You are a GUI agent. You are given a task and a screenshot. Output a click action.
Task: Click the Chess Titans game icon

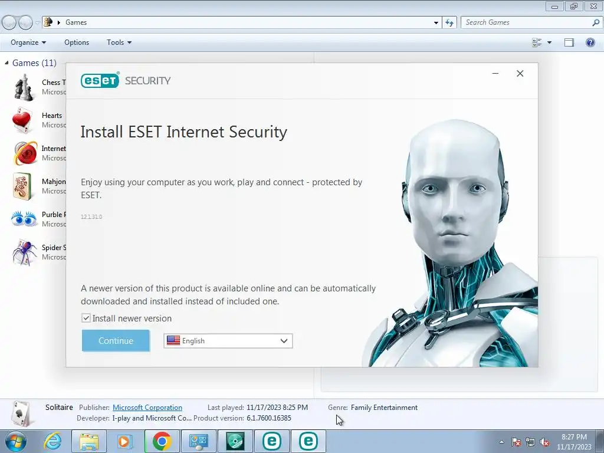24,87
